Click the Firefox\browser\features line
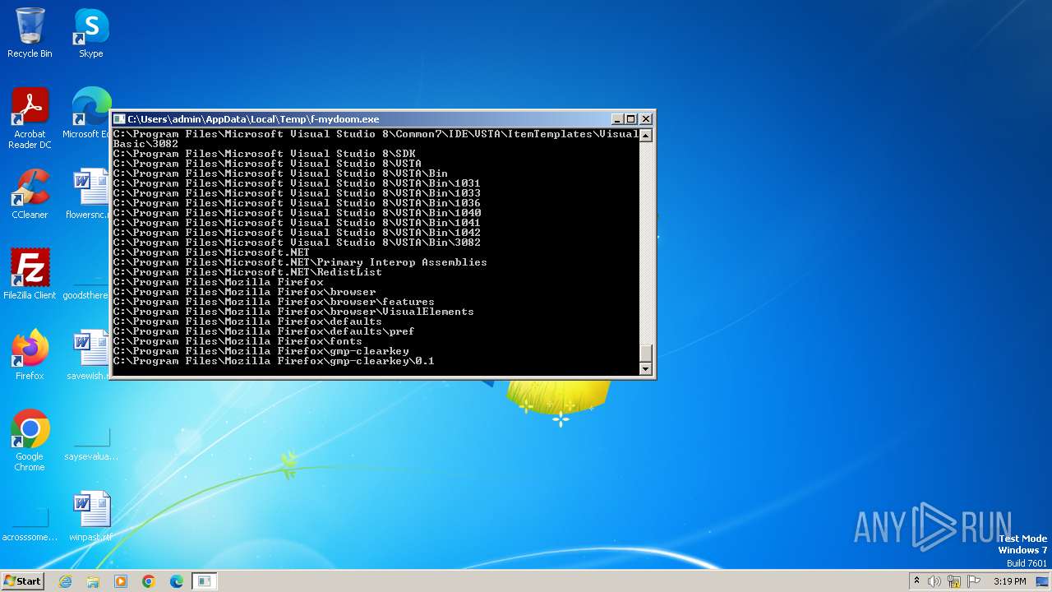 click(274, 302)
